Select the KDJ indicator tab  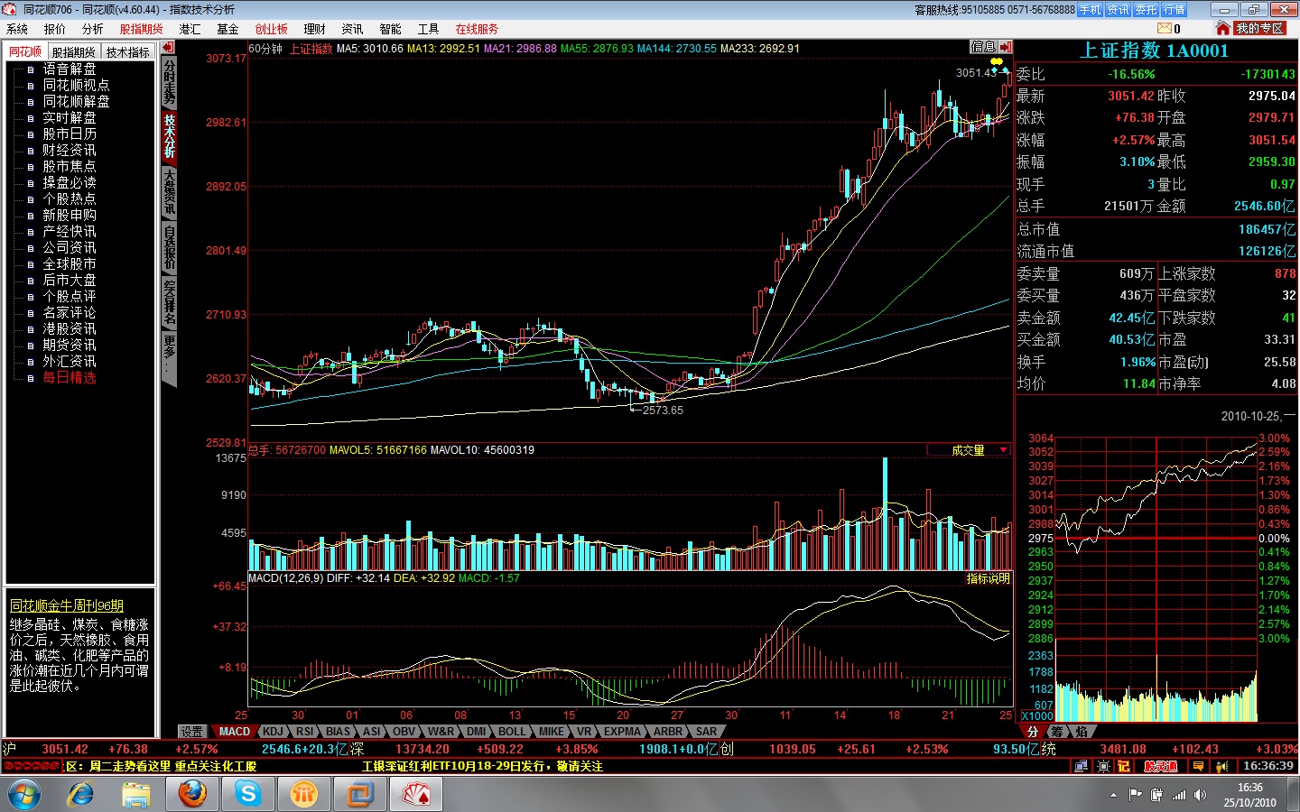click(x=273, y=732)
